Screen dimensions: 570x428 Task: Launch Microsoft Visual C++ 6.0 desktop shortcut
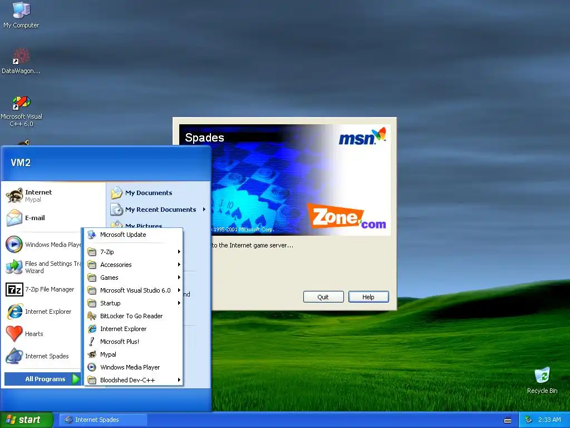(21, 111)
